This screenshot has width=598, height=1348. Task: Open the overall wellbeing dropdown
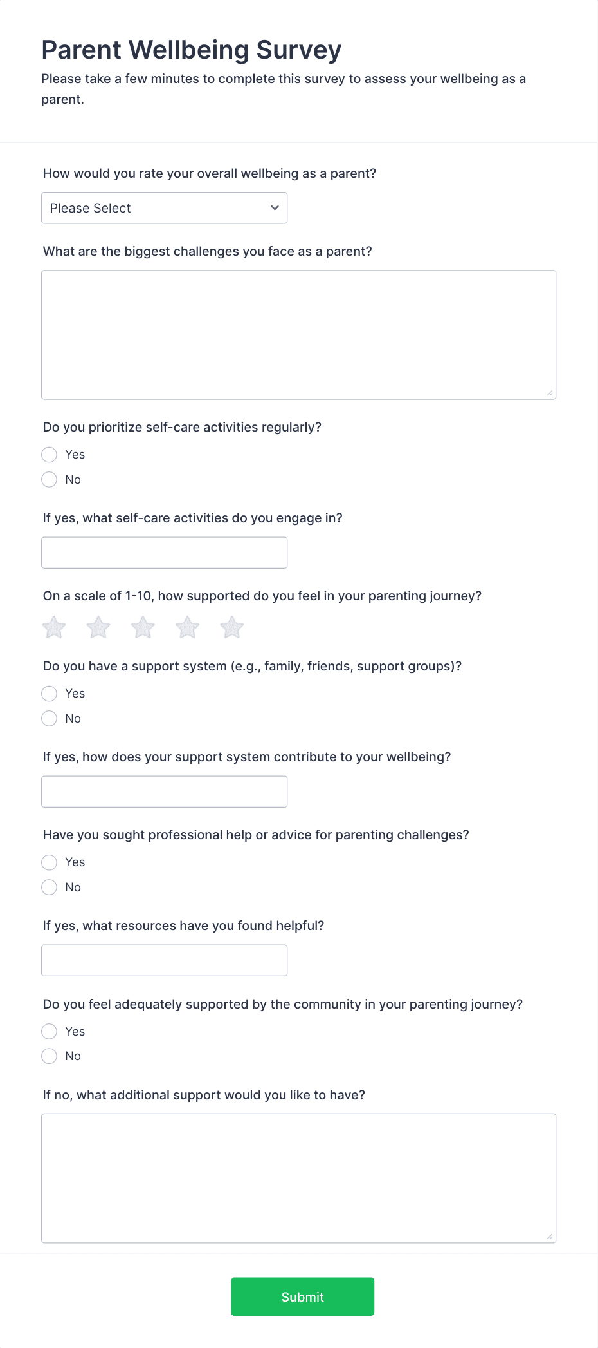coord(164,207)
